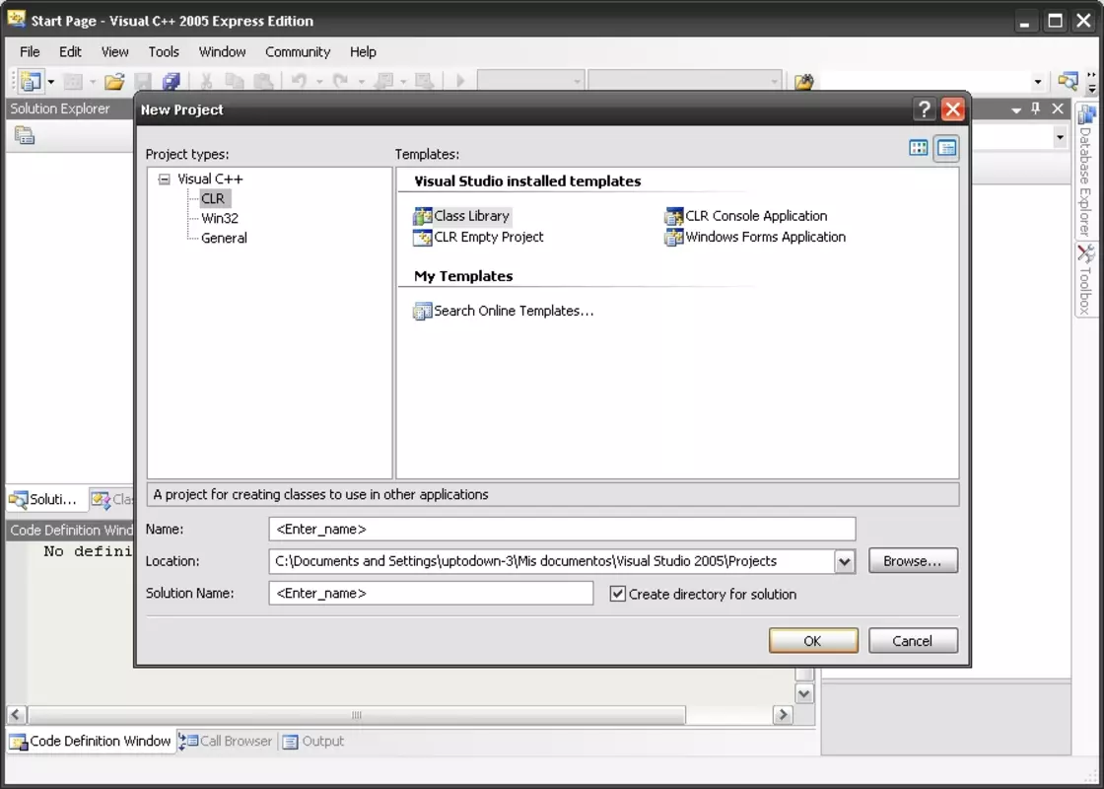Open the Find combo box dropdown arrow
The image size is (1104, 789).
1038,82
